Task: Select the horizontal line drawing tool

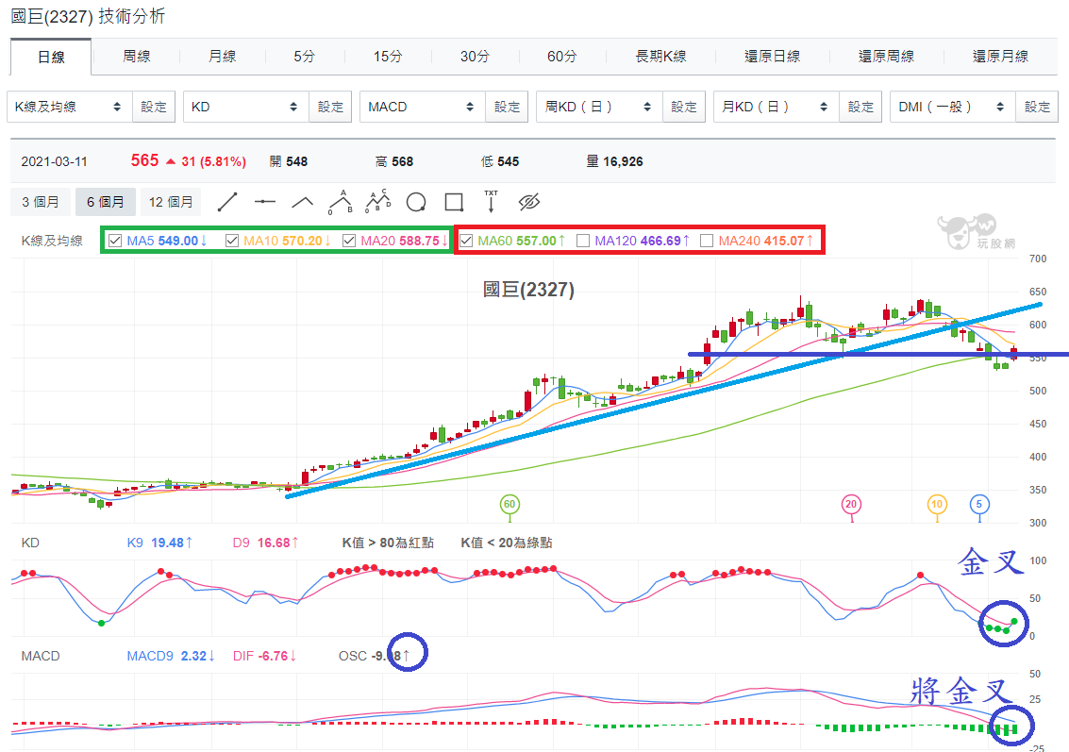Action: point(264,202)
